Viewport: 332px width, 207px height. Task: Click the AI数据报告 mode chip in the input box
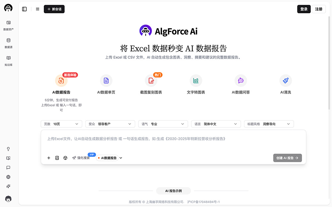[107, 158]
